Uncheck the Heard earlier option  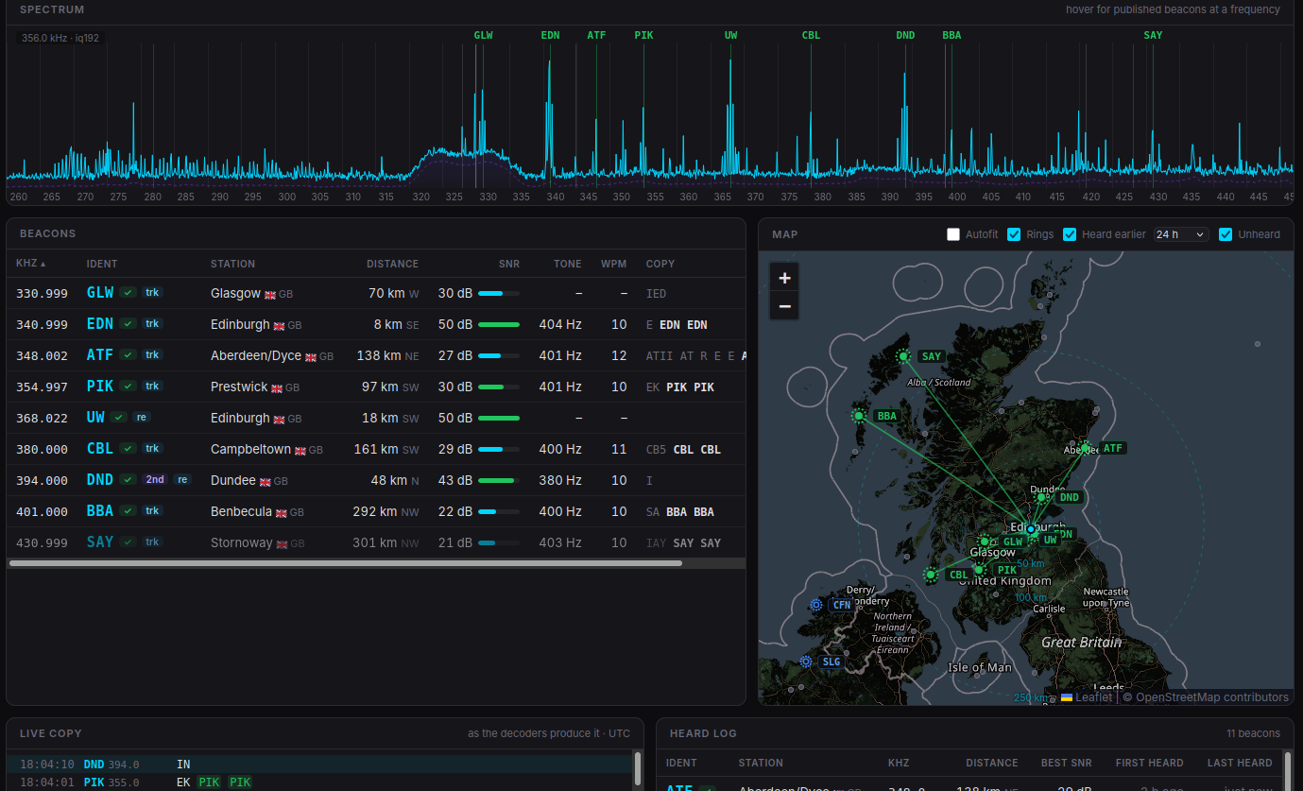coord(1070,234)
